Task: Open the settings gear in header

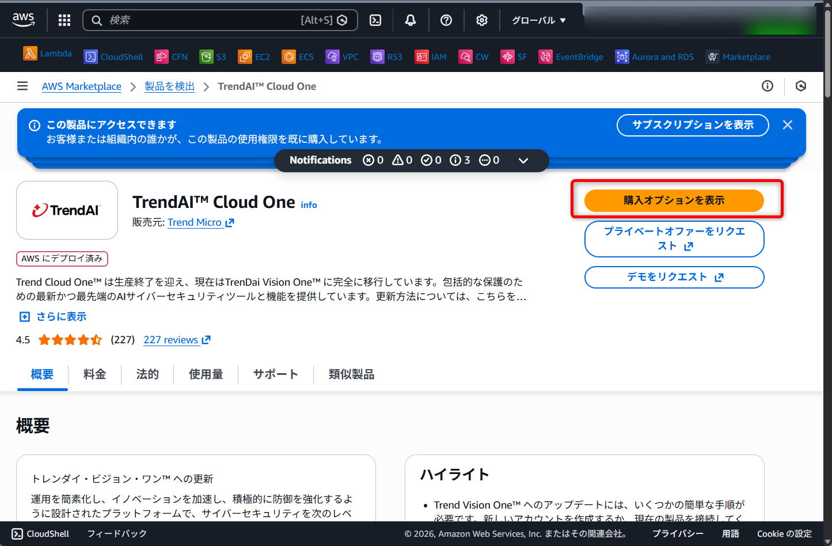Action: pos(482,20)
